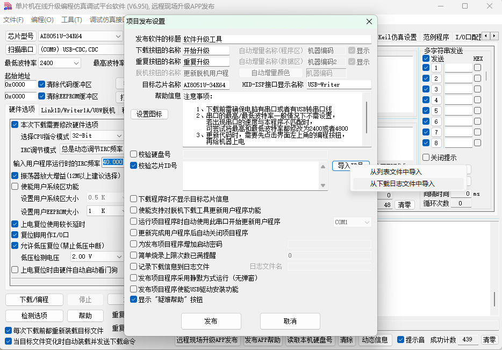Enable 更新完成用户程序后自动关闭项目程序
502x350 pixels.
134,232
